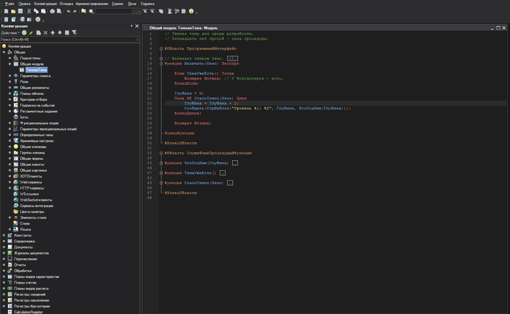Expand the Справочники tree node
This screenshot has width=510, height=314.
click(x=4, y=241)
